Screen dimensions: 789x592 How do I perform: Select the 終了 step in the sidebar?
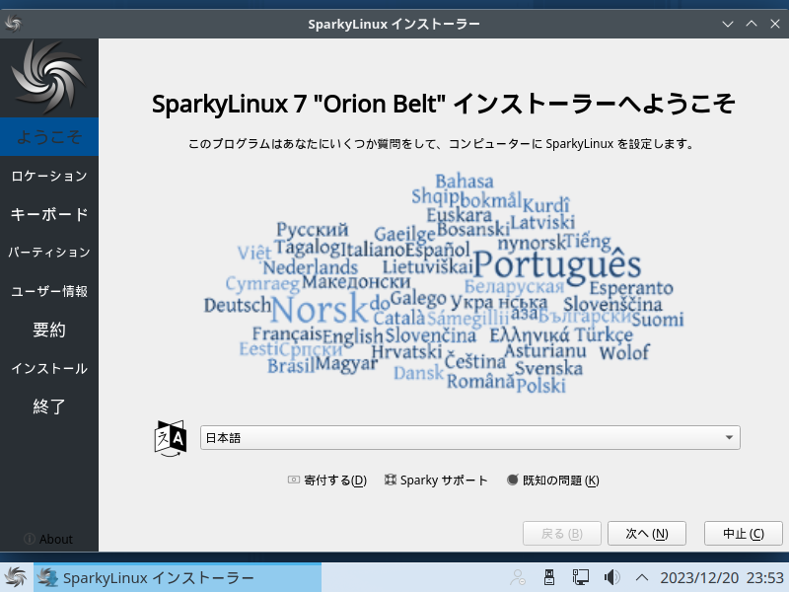tap(48, 407)
